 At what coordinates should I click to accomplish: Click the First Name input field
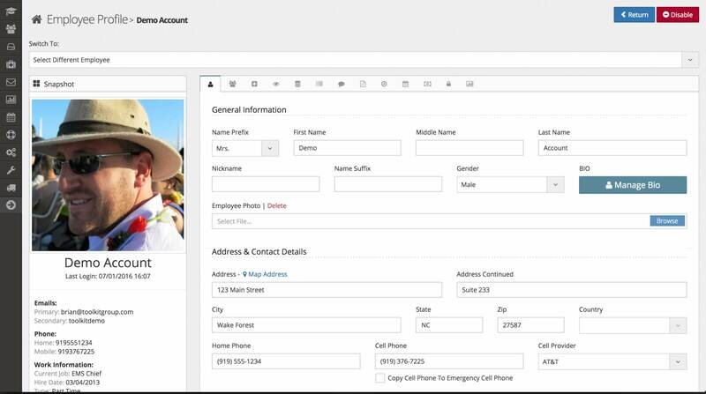click(347, 148)
